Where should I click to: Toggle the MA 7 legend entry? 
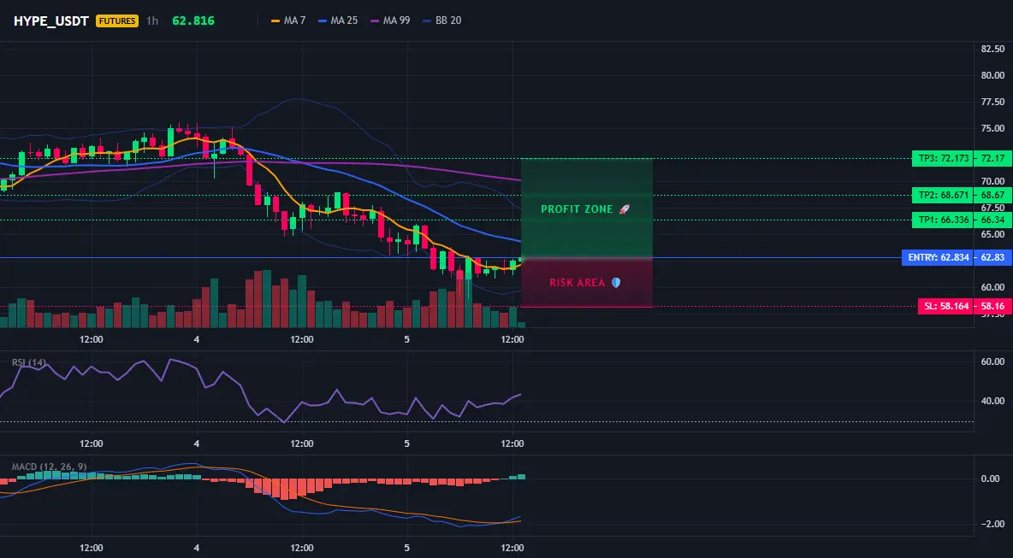[288, 21]
